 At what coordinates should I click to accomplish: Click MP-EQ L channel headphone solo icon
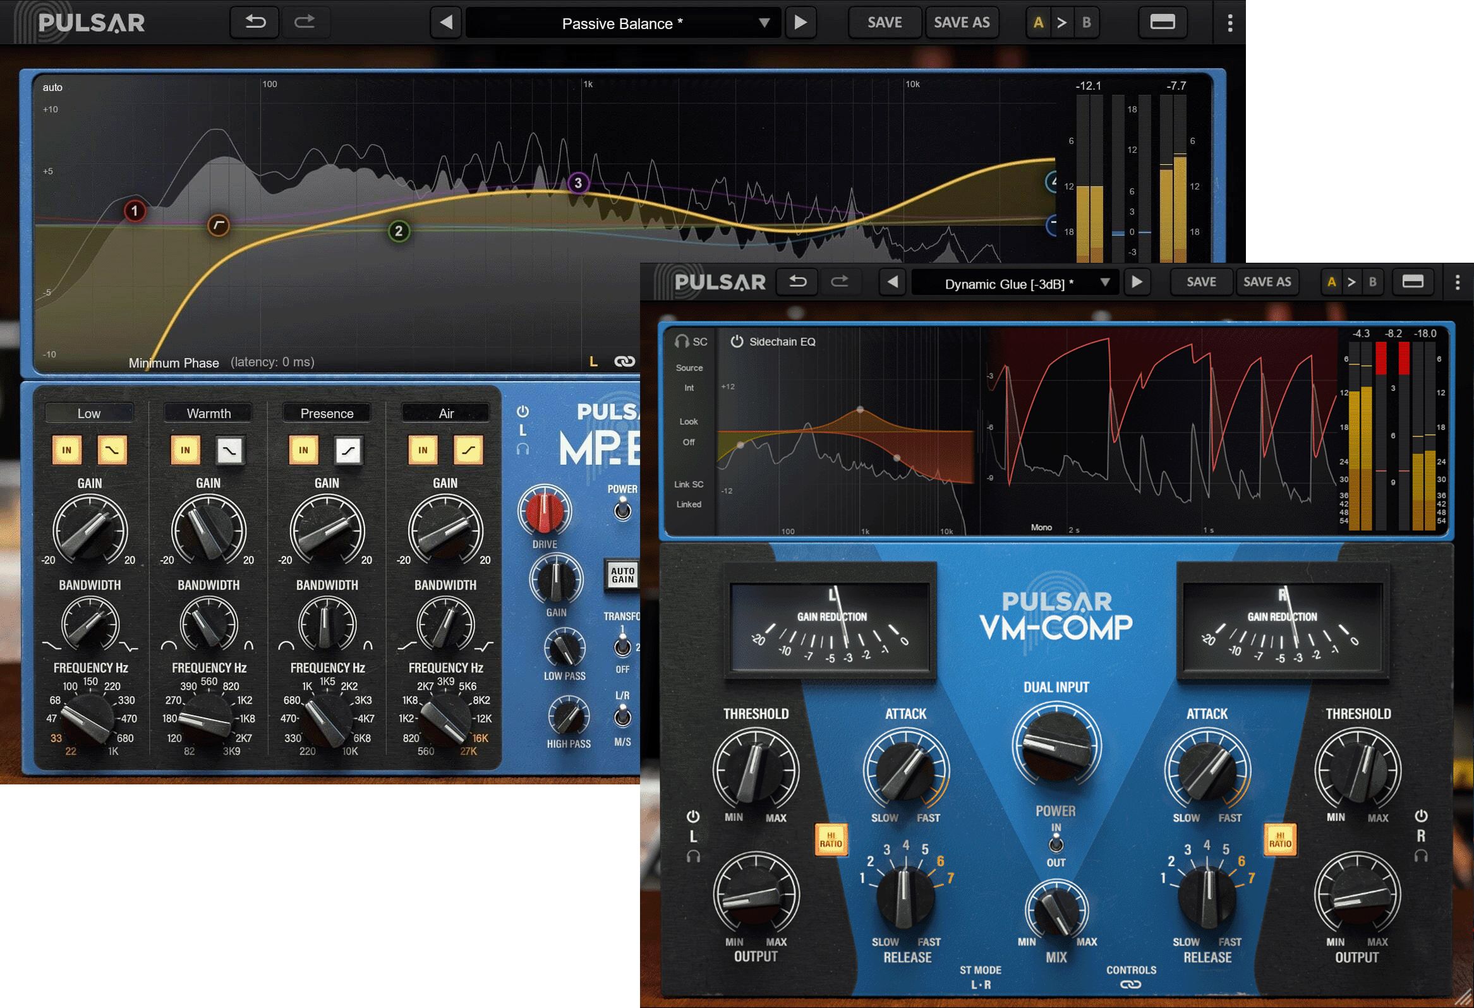click(523, 449)
